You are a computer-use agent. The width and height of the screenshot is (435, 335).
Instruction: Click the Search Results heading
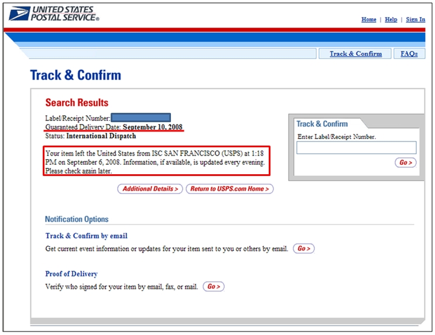click(x=77, y=102)
